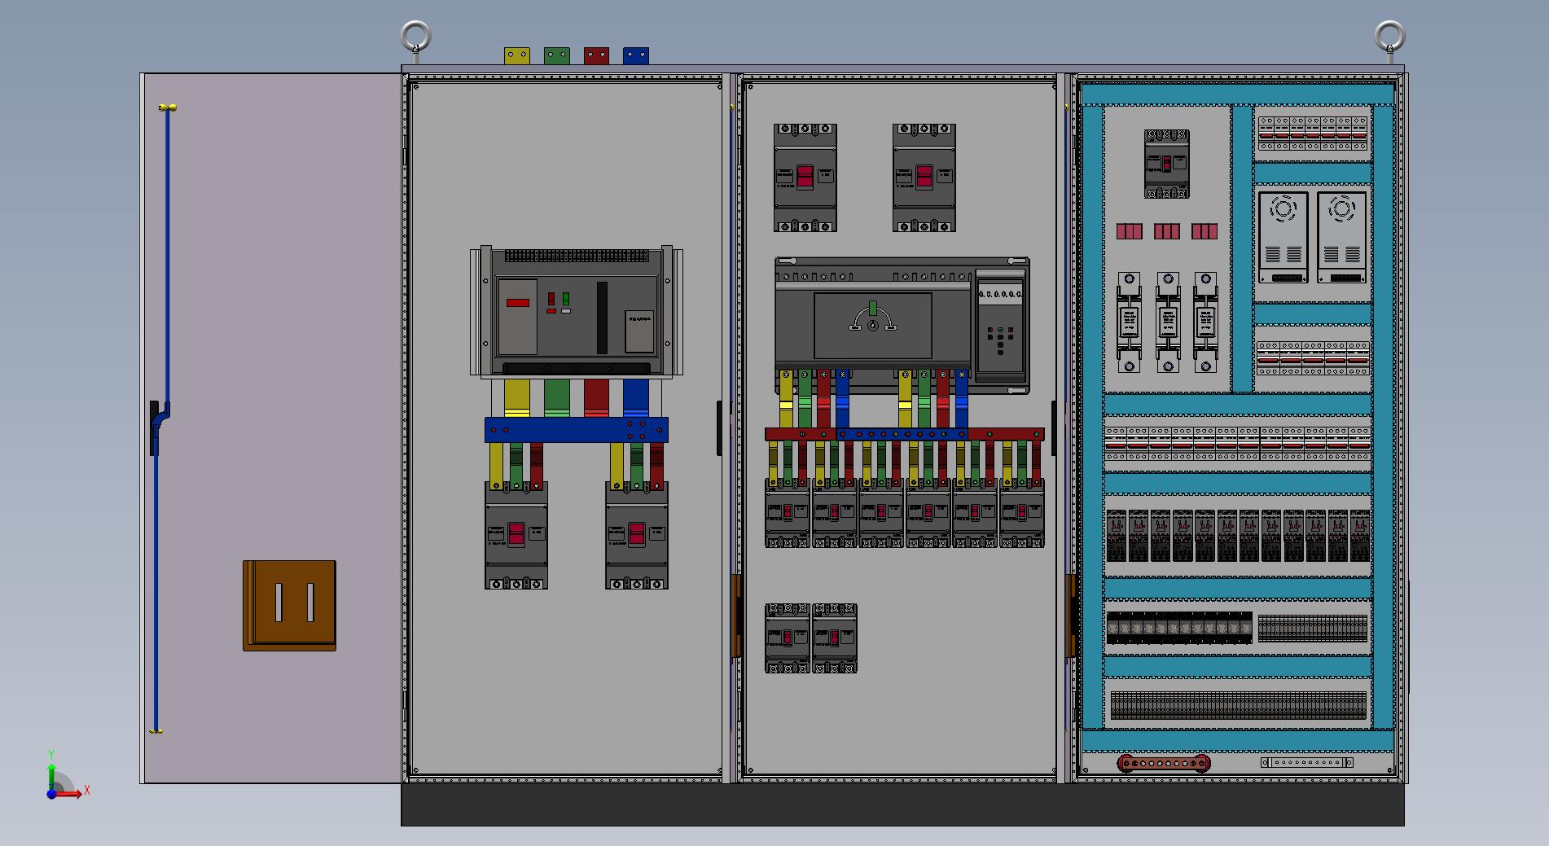Pick the green busbar terminal on cabinet roof
Screen dimensions: 1549x846
(x=557, y=56)
